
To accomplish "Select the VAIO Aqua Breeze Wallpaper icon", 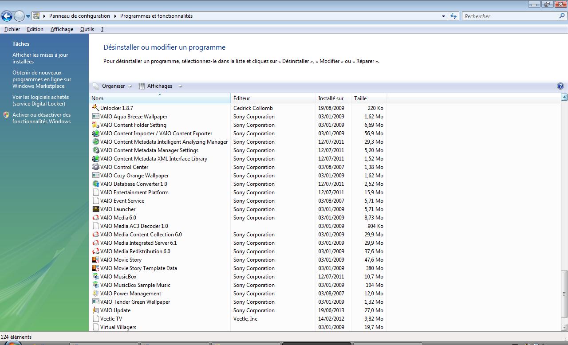I will [95, 116].
